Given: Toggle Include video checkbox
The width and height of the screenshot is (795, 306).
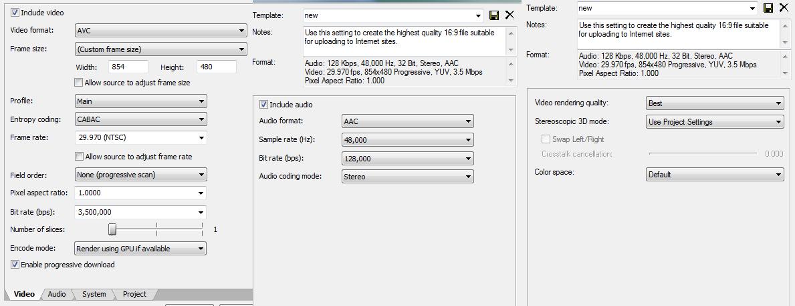Looking at the screenshot, I should point(15,12).
